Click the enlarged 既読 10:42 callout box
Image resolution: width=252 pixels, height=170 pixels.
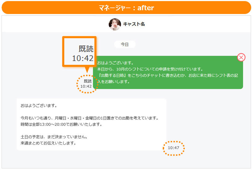pos(79,51)
